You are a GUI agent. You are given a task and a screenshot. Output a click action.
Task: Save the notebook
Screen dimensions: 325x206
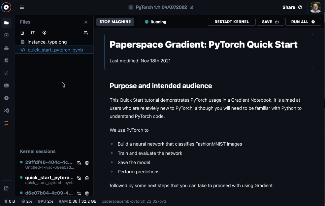(x=270, y=22)
